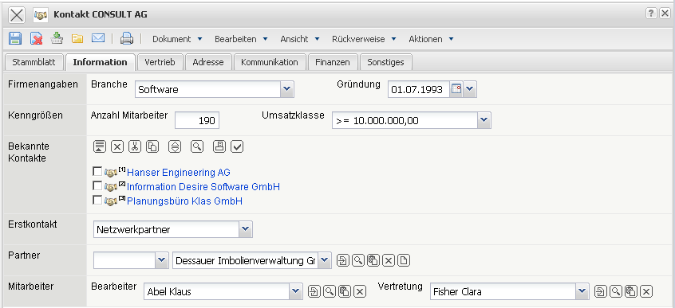Search for a Vertretung with the magnifier icon
The width and height of the screenshot is (675, 308).
click(616, 291)
